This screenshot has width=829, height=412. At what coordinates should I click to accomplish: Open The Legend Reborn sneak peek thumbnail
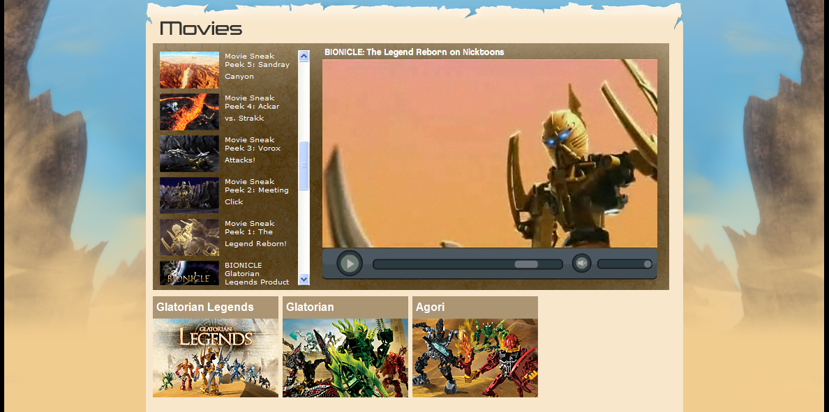tap(189, 237)
